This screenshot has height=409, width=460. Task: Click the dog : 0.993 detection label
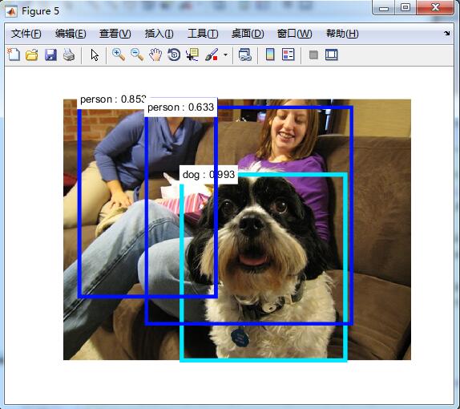click(208, 175)
